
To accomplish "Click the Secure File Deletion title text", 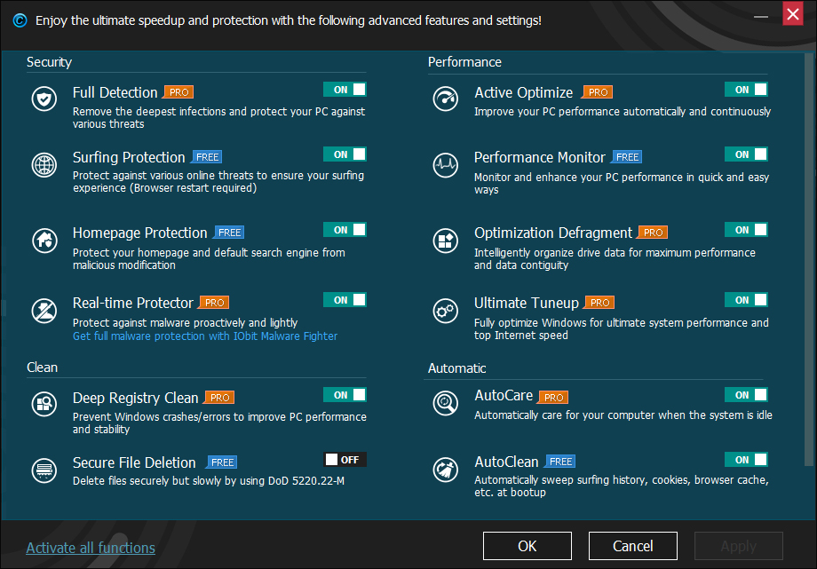I will pos(134,462).
